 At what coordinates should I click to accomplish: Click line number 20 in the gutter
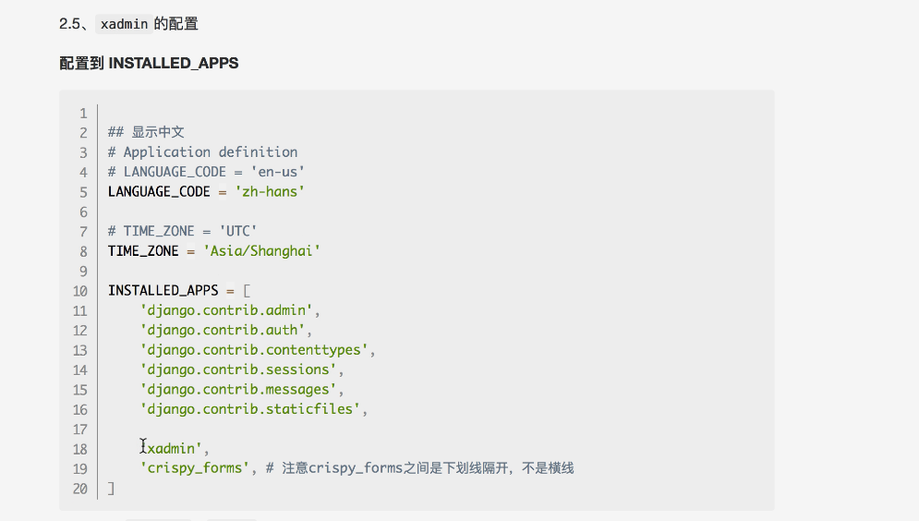79,489
